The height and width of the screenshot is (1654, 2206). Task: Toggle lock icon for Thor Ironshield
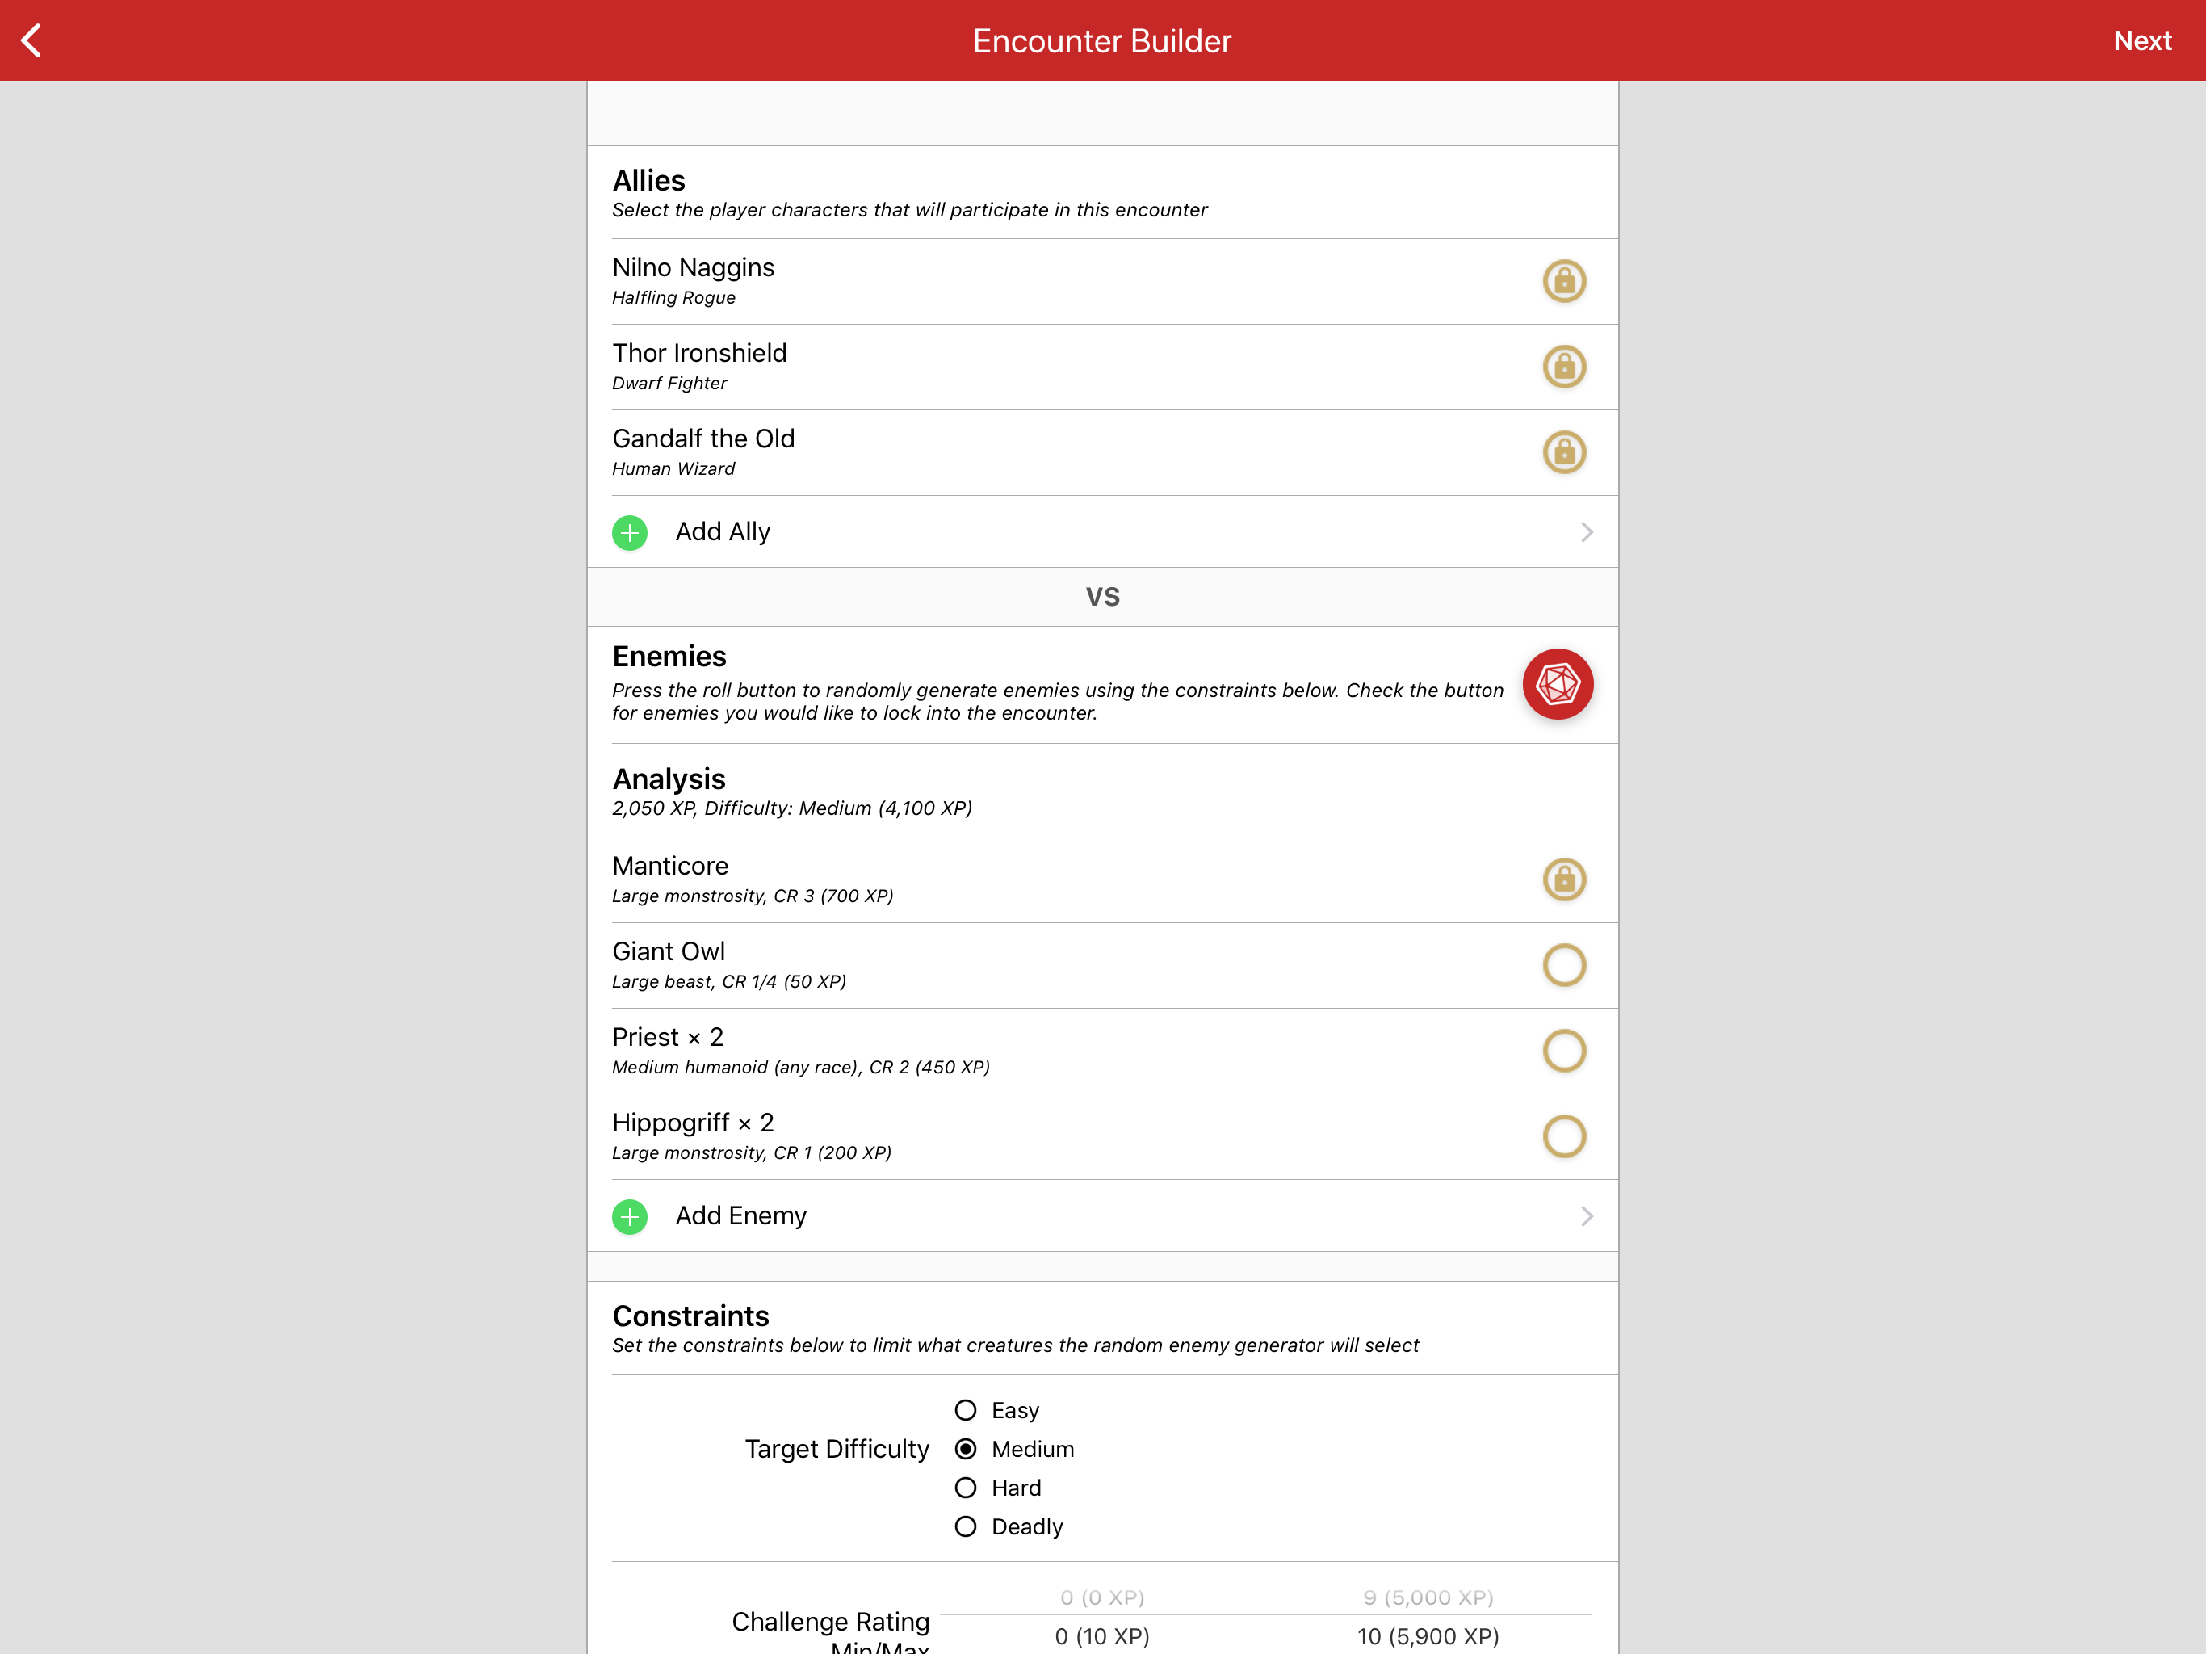pos(1564,367)
